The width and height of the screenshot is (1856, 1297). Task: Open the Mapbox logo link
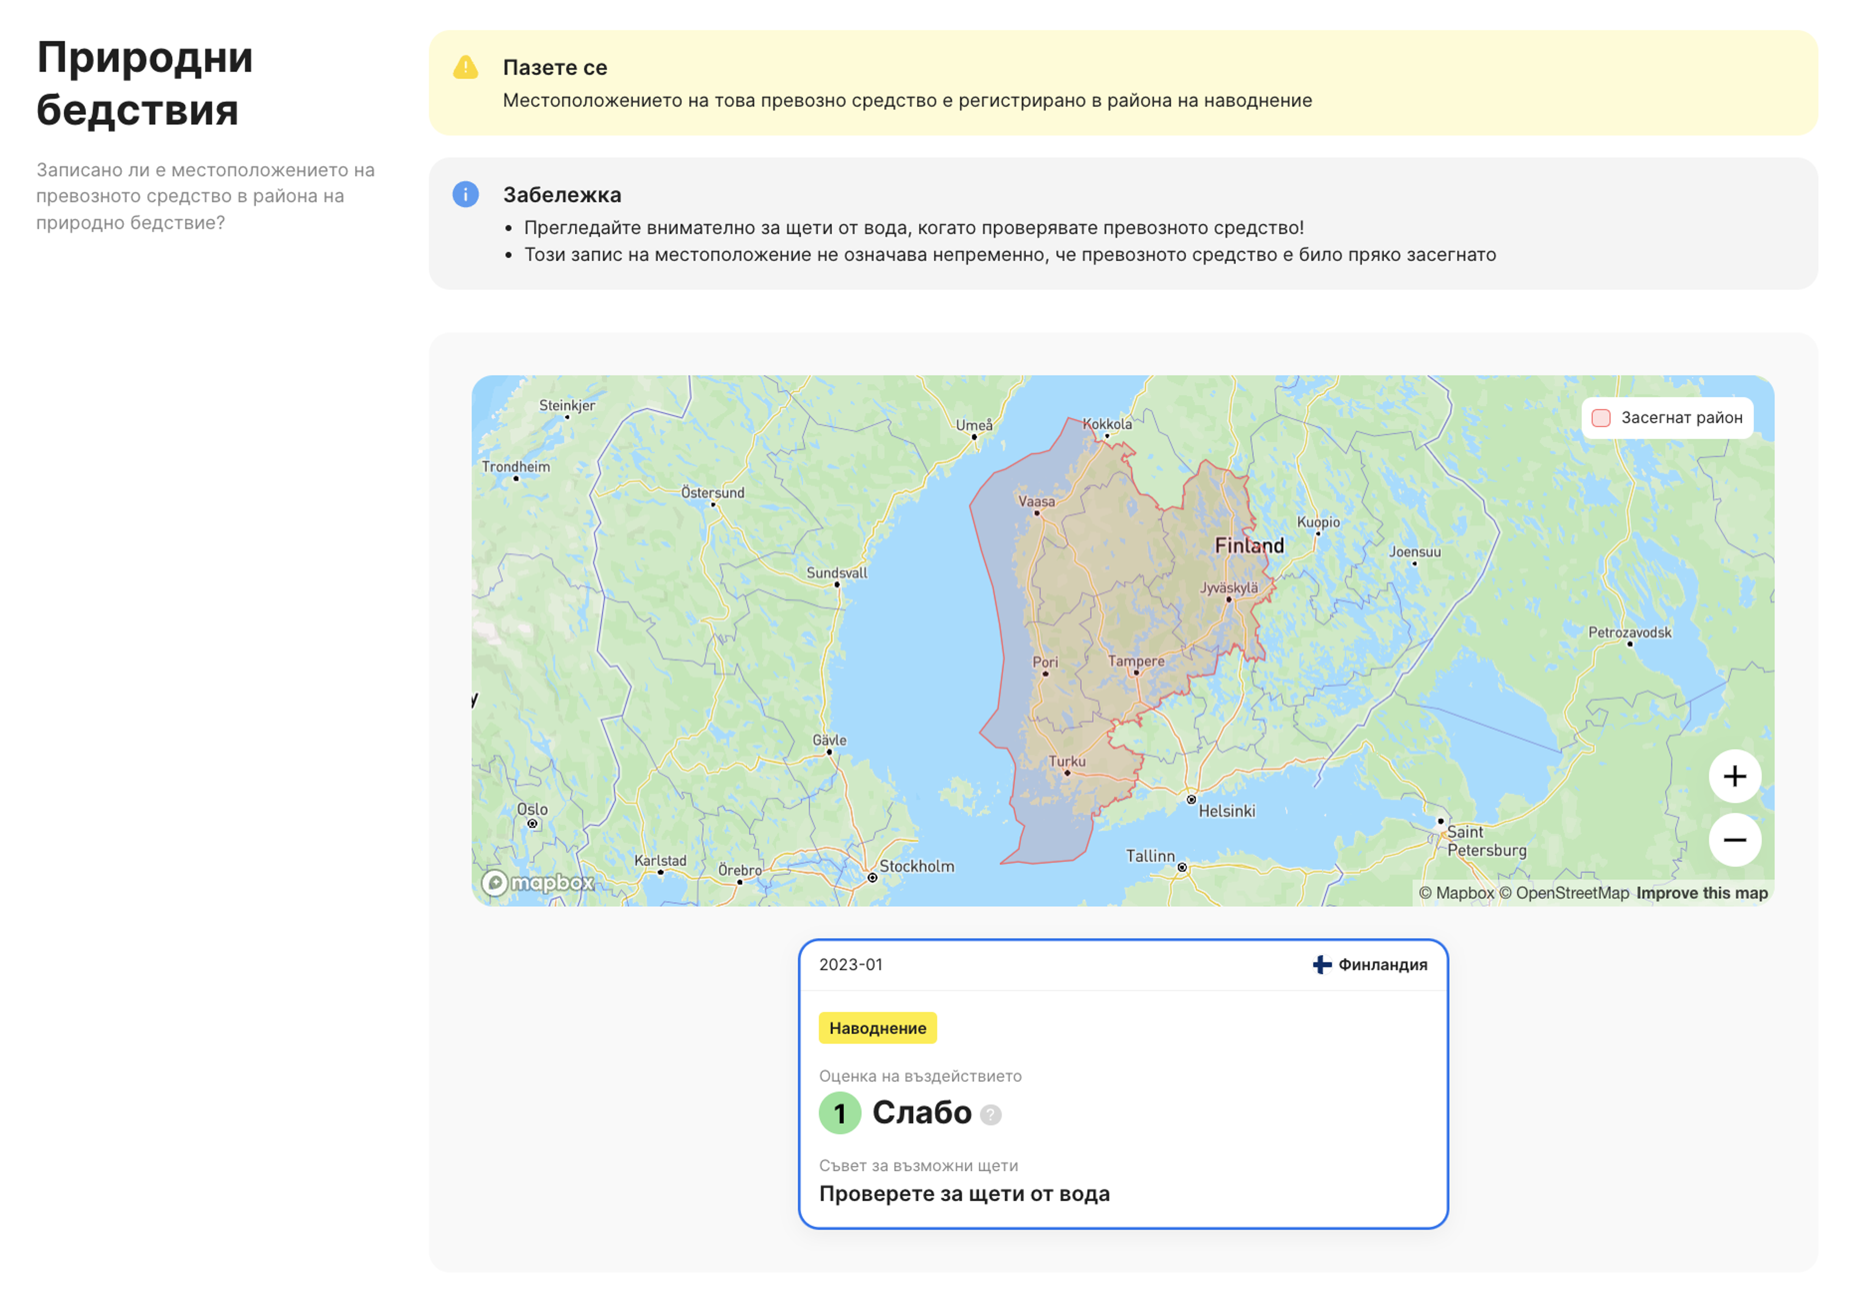[537, 882]
